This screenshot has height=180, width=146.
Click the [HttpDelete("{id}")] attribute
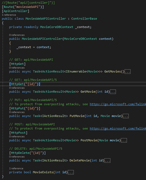click(x=27, y=153)
